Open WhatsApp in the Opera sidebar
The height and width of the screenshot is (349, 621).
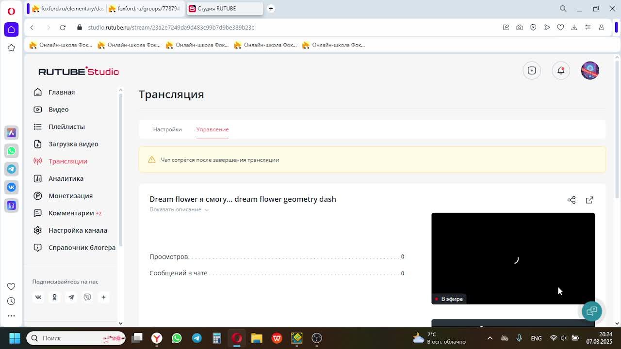coord(11,151)
